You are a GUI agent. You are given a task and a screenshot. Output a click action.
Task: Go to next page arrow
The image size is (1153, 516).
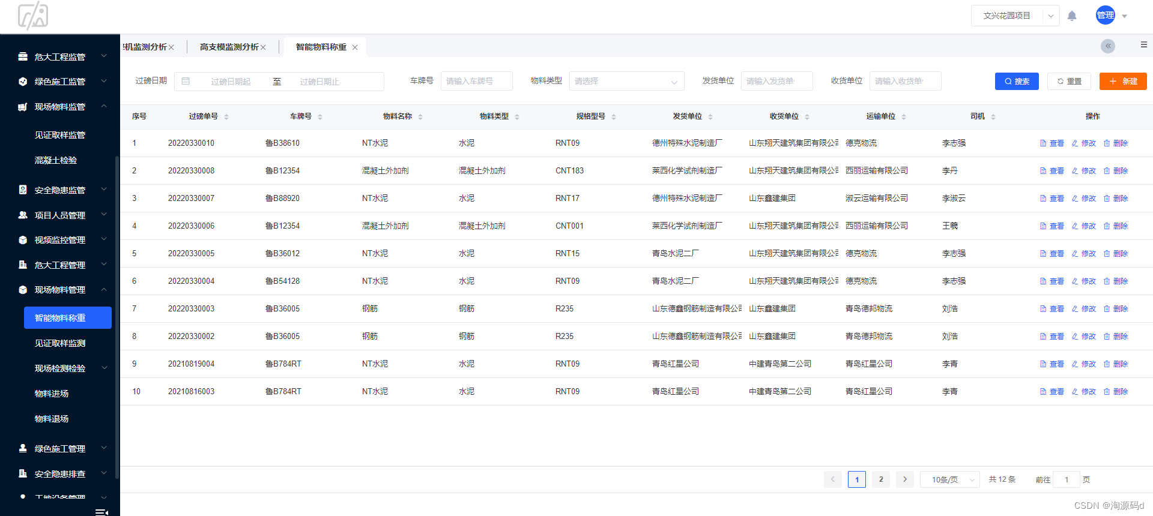905,479
